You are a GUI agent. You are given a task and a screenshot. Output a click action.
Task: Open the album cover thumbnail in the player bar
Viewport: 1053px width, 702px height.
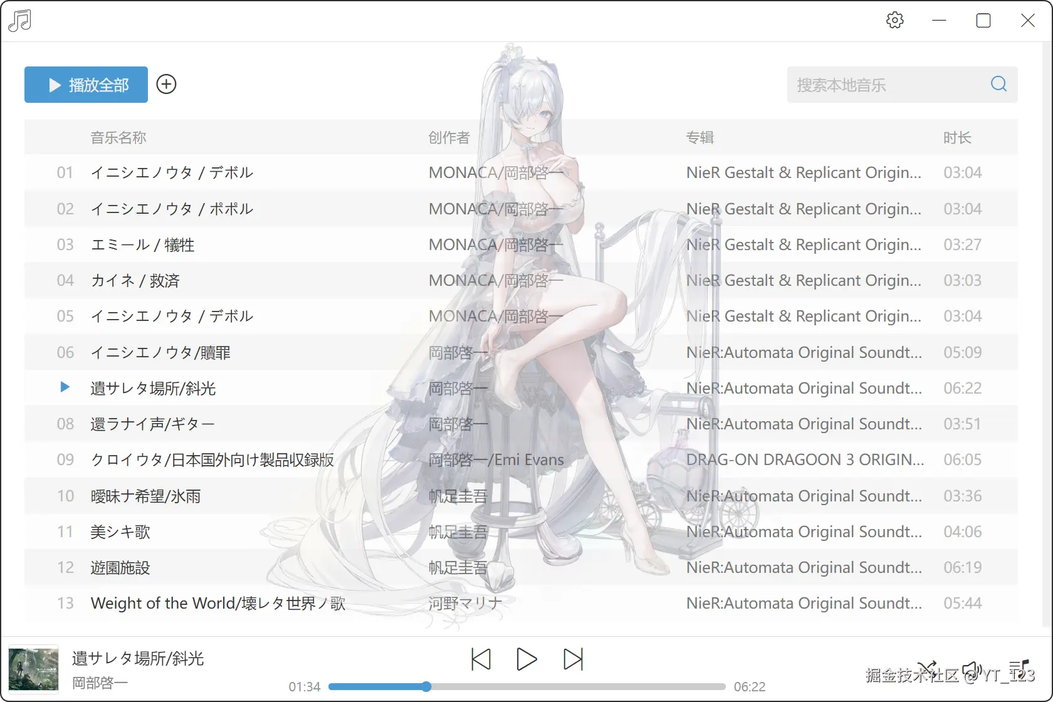coord(33,669)
